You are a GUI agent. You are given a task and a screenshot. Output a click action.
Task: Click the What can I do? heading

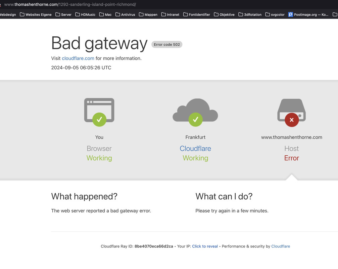(x=224, y=196)
